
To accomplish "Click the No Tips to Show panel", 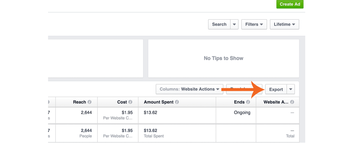I will point(223,58).
